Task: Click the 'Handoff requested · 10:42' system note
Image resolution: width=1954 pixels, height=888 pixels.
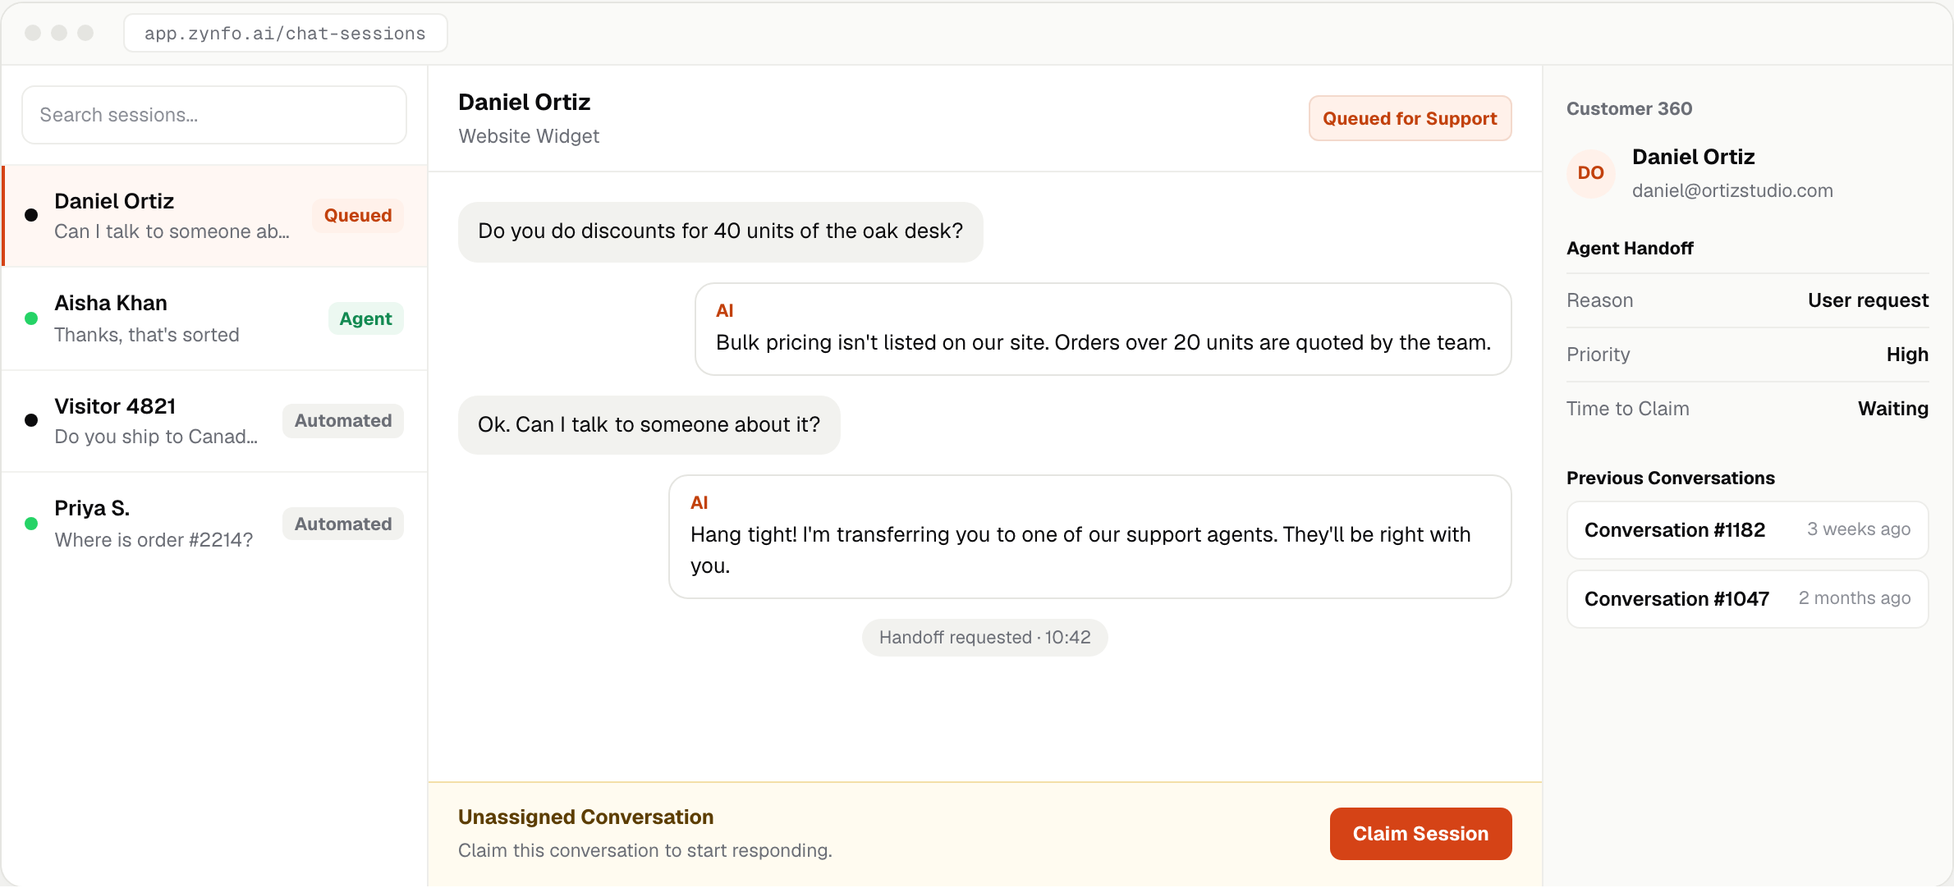Action: [x=984, y=638]
